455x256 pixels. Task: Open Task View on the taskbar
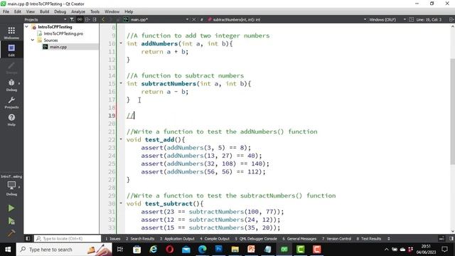(x=120, y=250)
